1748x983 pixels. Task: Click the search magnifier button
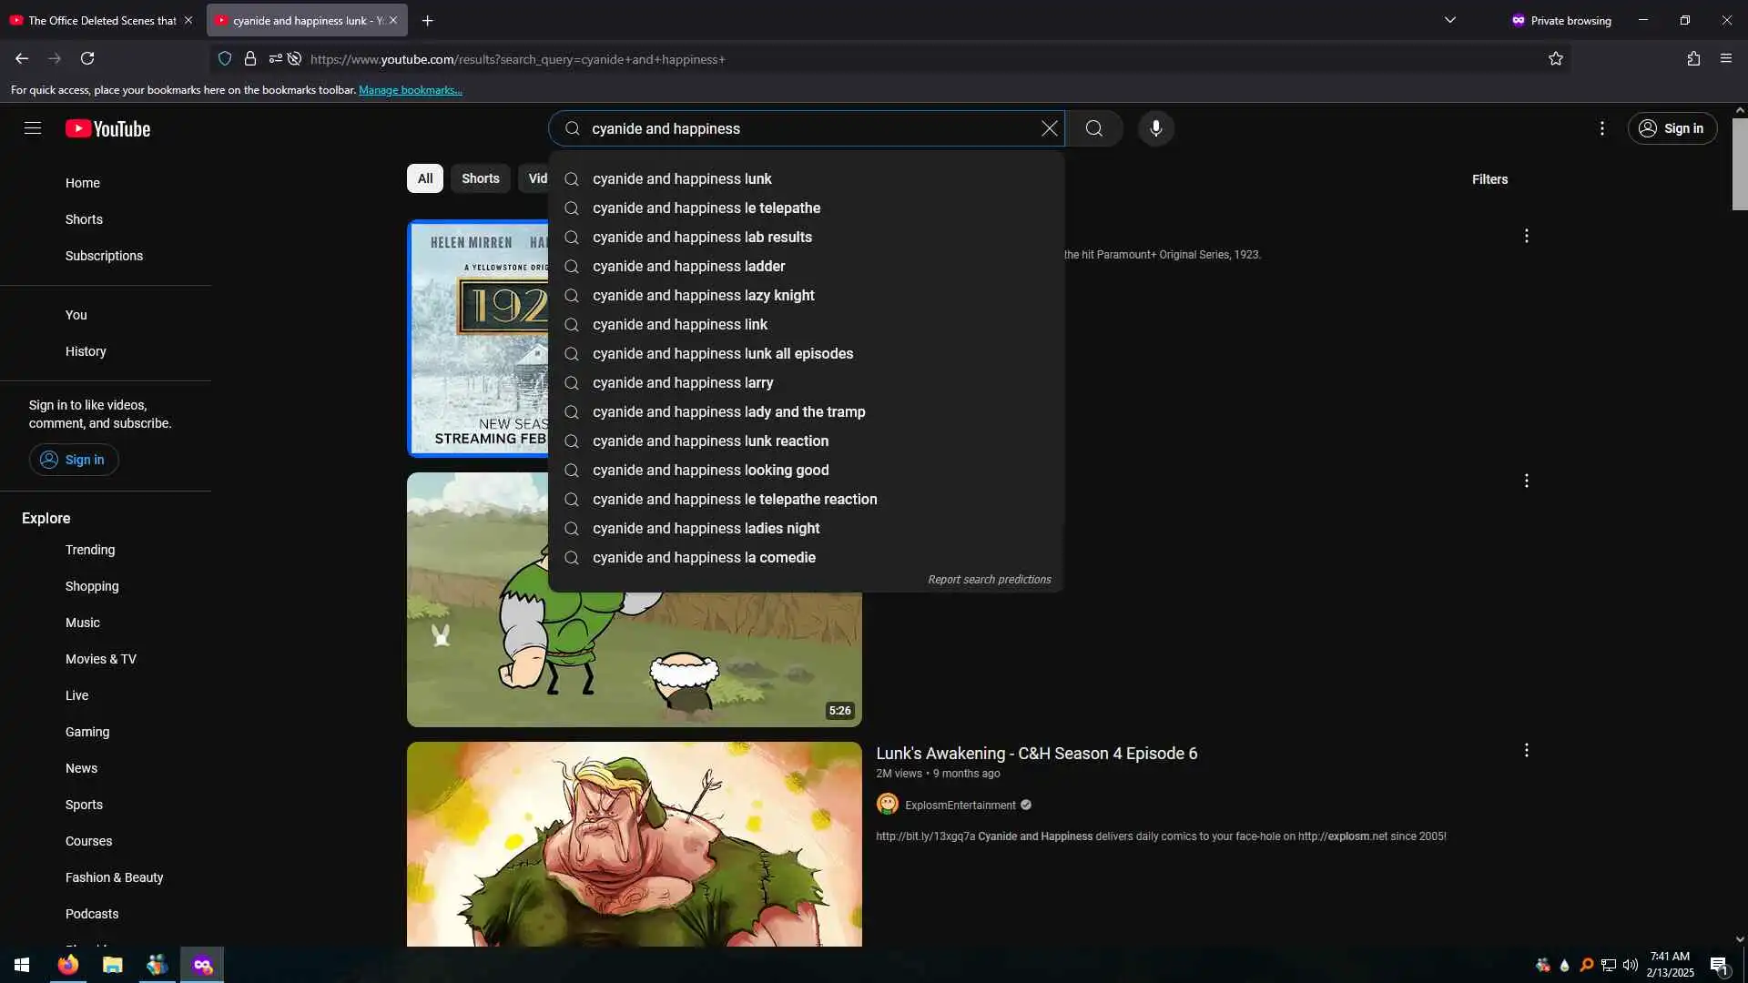tap(1093, 128)
